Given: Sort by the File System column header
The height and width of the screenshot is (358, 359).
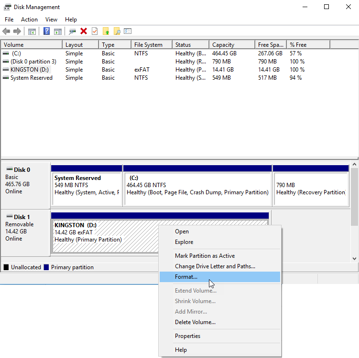Looking at the screenshot, I should coord(152,44).
